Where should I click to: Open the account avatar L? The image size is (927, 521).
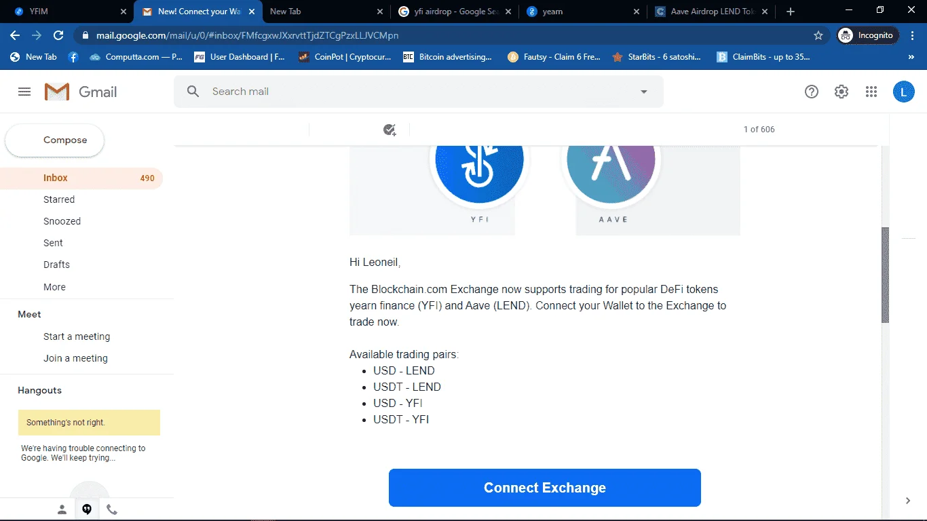point(904,92)
